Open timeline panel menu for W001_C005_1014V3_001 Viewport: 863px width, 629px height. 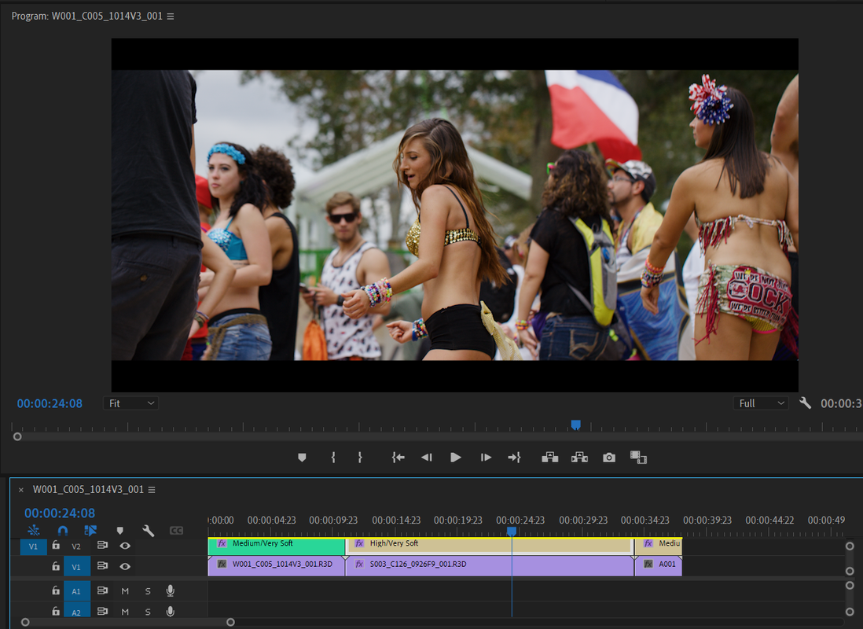tap(152, 490)
